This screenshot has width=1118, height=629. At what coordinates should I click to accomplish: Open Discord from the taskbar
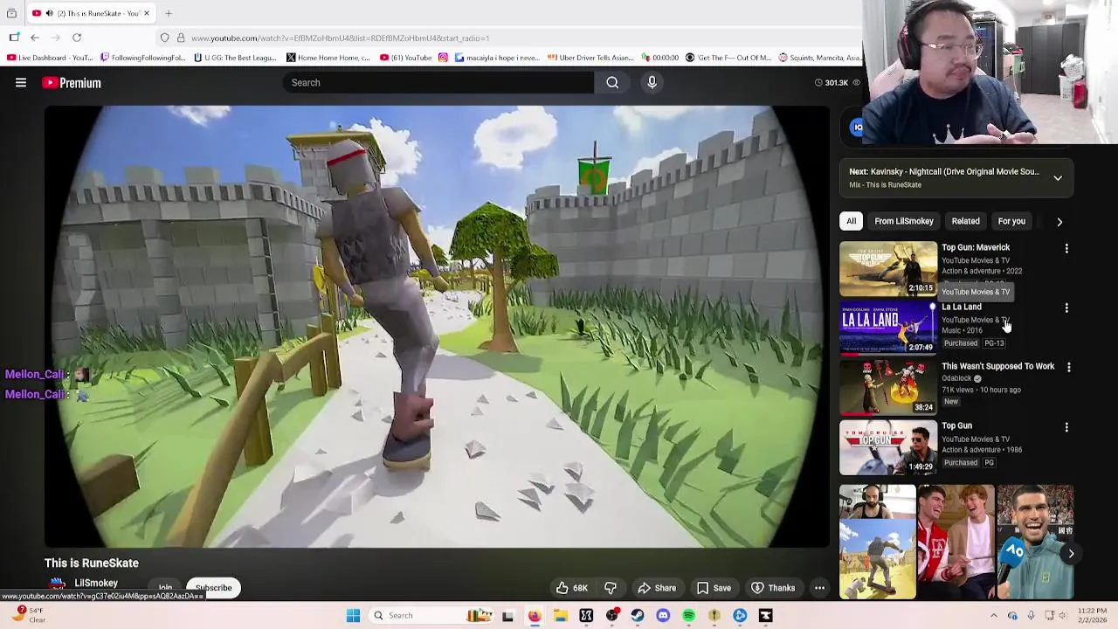click(663, 615)
